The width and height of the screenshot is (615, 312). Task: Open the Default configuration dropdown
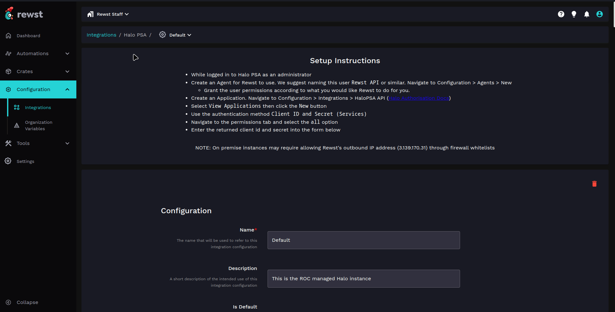point(180,35)
